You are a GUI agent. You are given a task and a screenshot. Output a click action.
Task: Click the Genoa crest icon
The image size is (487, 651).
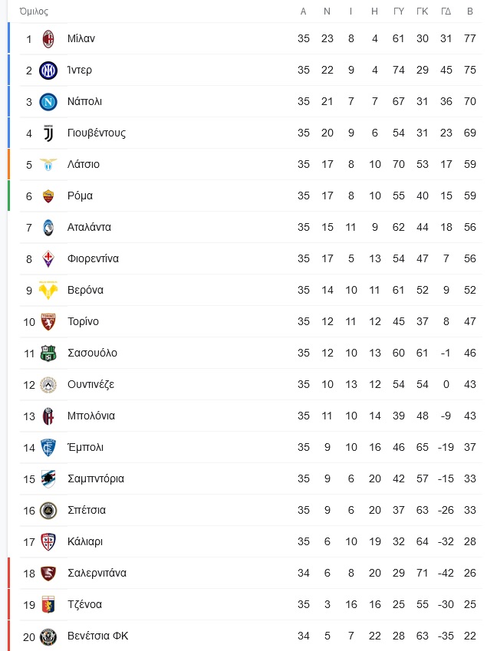(48, 604)
